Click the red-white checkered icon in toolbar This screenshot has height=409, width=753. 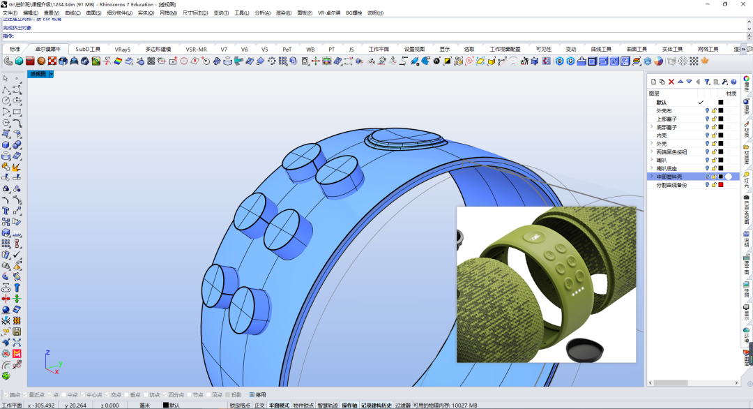tap(52, 61)
